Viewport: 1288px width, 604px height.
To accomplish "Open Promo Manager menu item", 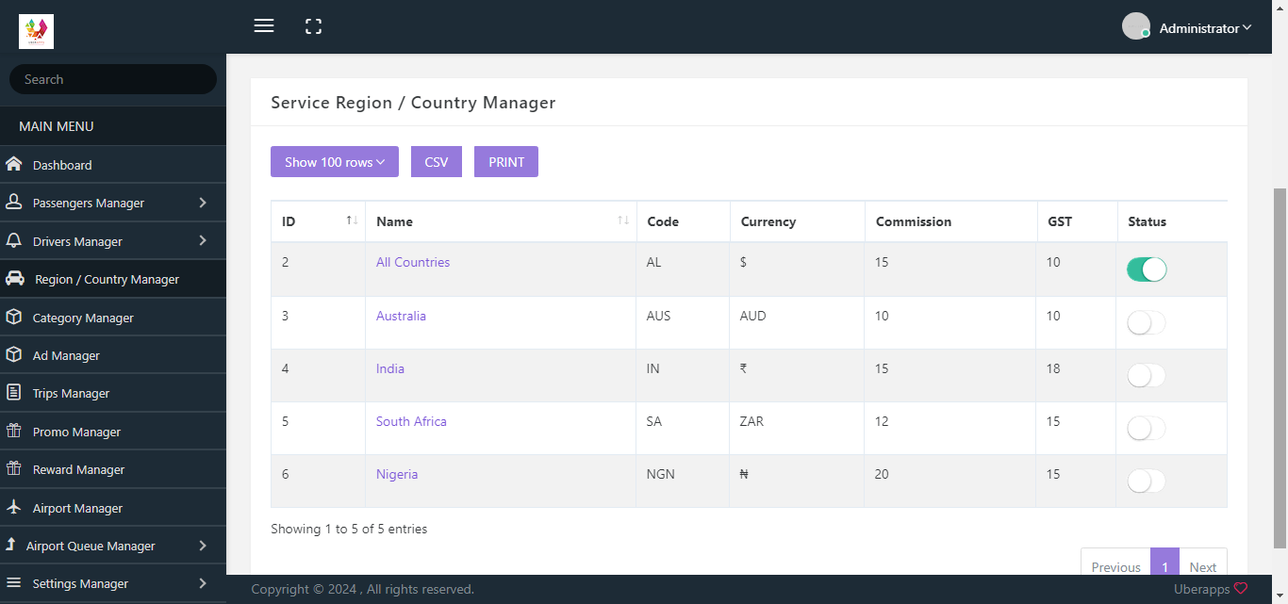I will pyautogui.click(x=113, y=432).
